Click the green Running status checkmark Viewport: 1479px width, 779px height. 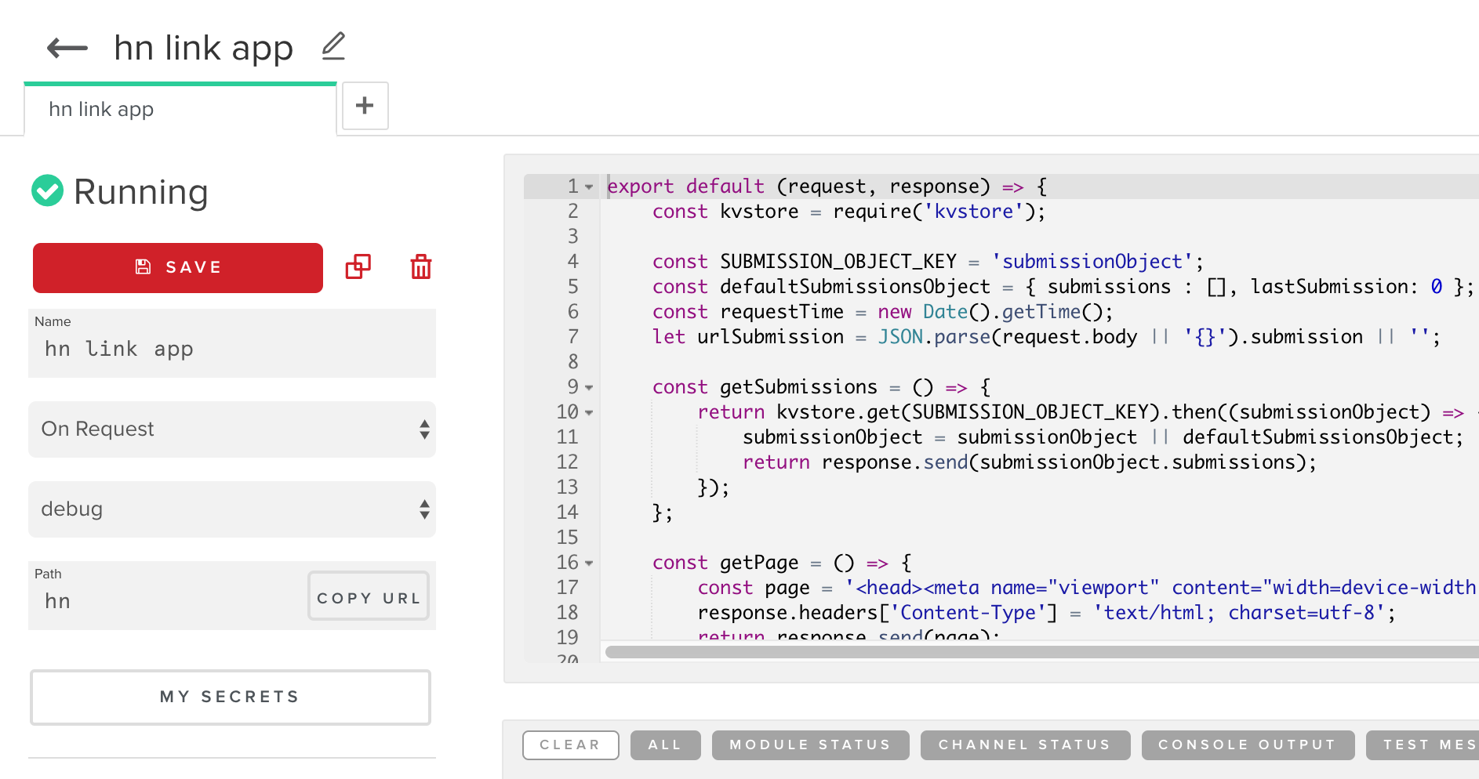click(x=47, y=190)
